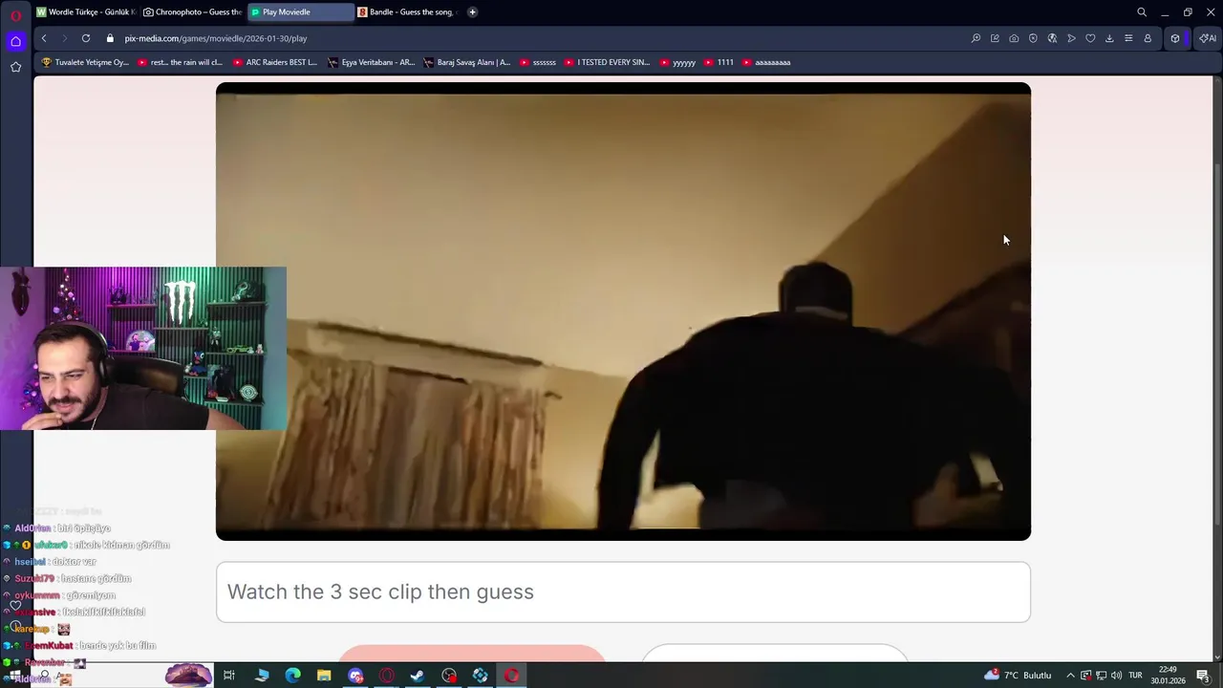Open the 7°C Bulutlu weather widget
The image size is (1223, 688).
click(1019, 676)
